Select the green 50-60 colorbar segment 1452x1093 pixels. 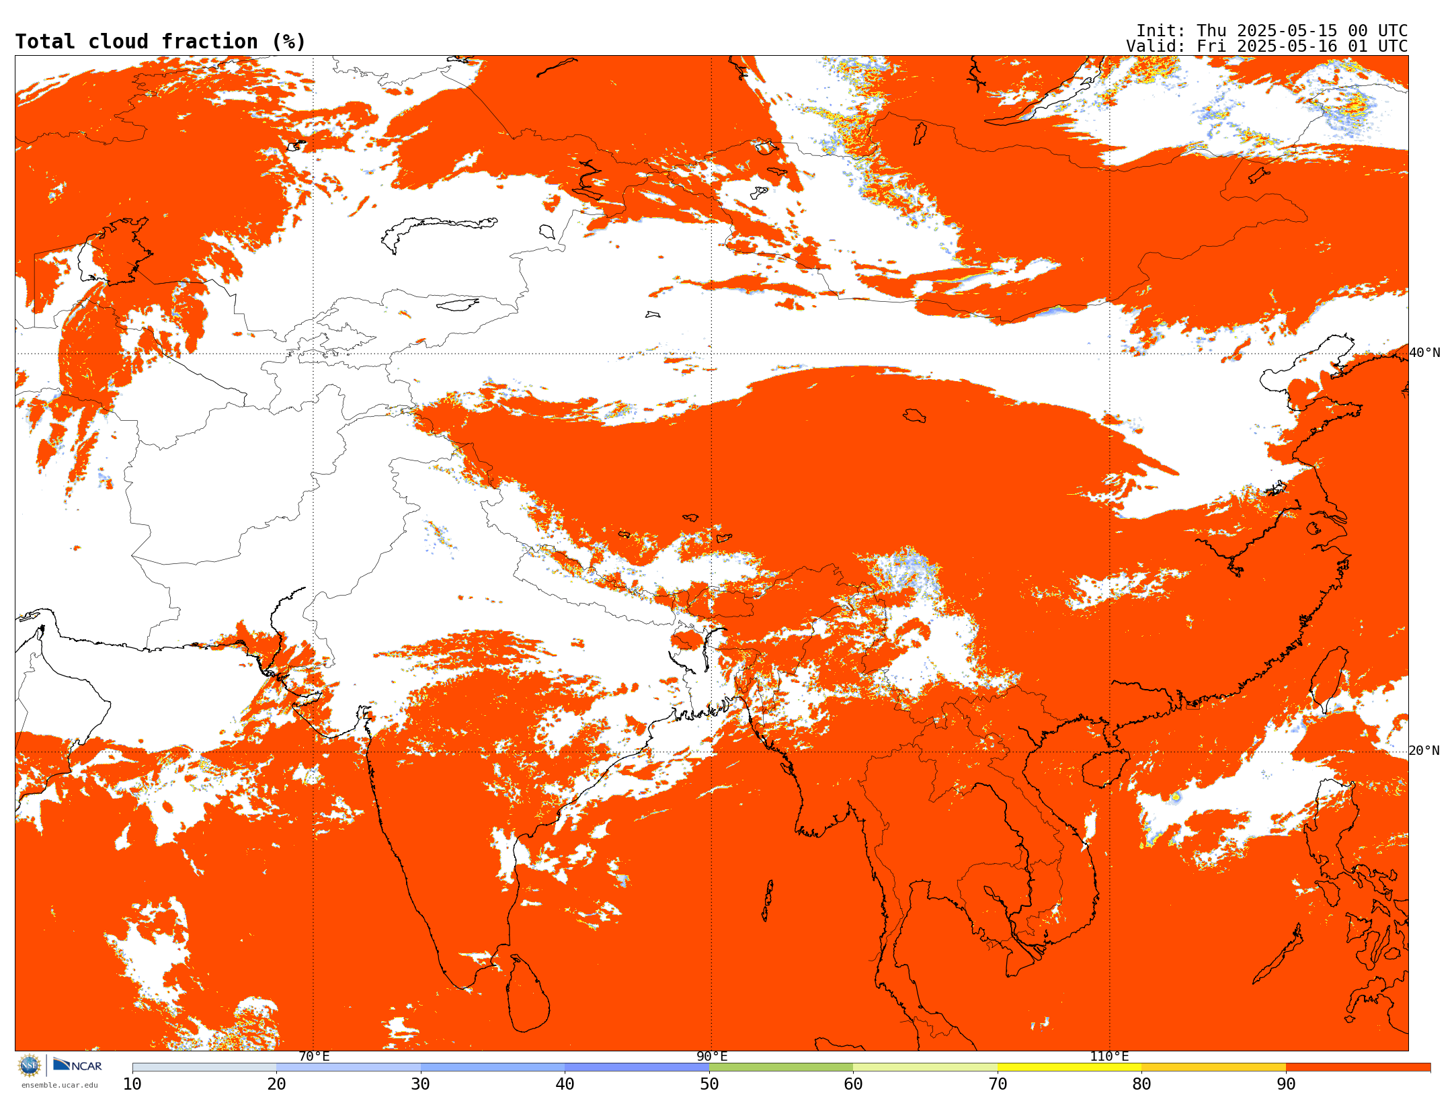pyautogui.click(x=781, y=1067)
